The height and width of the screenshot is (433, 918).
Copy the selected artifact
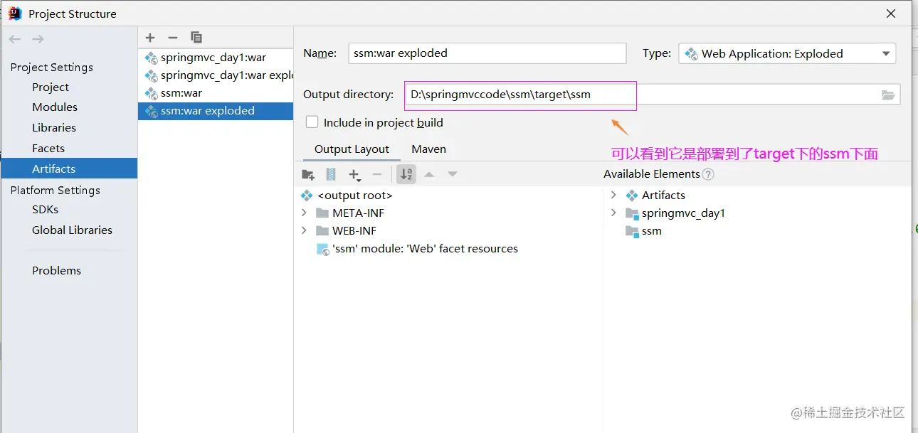[196, 37]
